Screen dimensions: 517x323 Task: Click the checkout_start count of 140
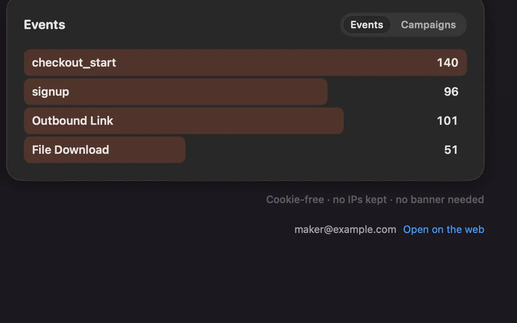pos(448,62)
